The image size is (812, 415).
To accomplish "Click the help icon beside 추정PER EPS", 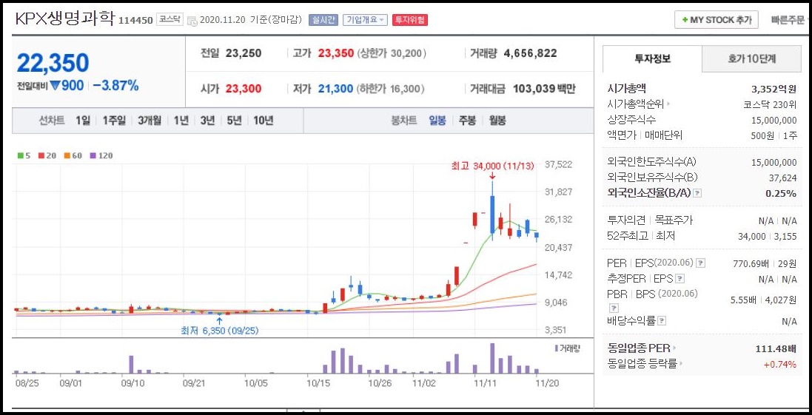I will click(x=680, y=279).
